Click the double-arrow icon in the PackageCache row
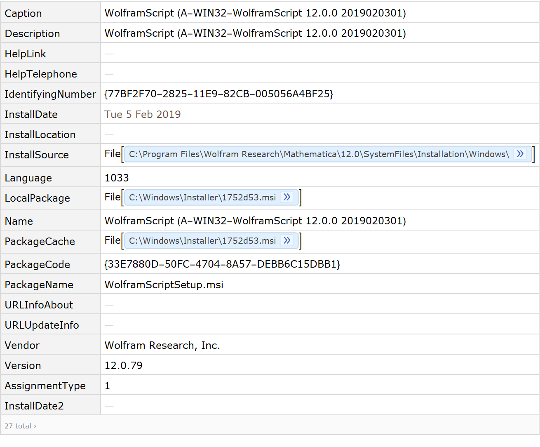 pyautogui.click(x=287, y=241)
